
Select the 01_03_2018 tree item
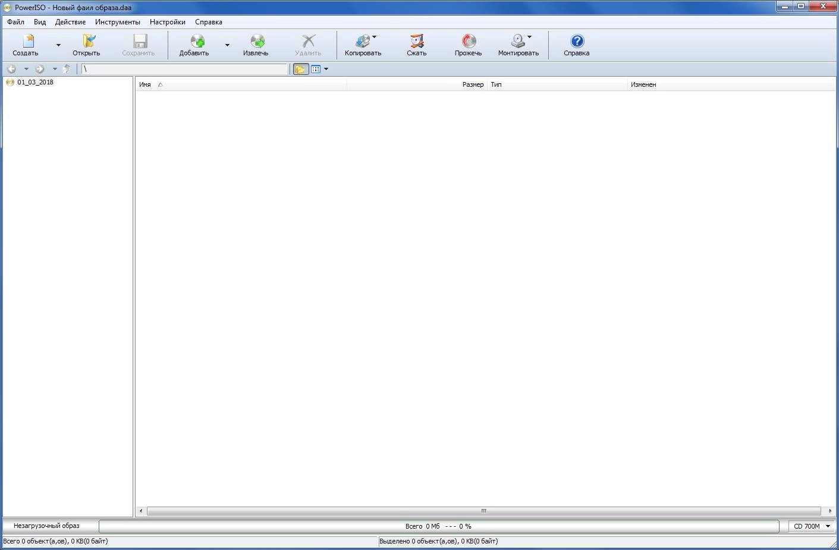(x=35, y=82)
